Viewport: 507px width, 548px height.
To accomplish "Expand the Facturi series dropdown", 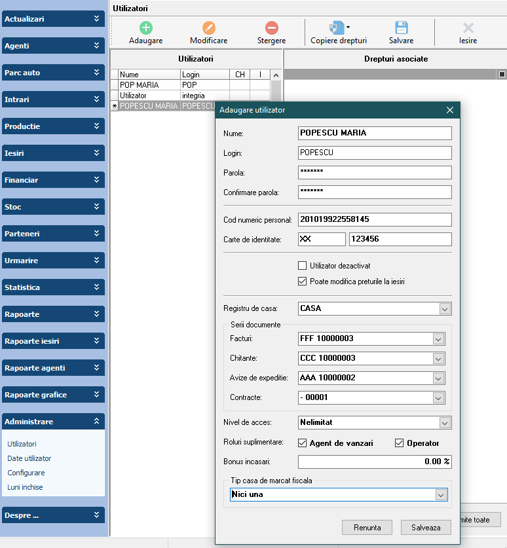I will pyautogui.click(x=438, y=339).
